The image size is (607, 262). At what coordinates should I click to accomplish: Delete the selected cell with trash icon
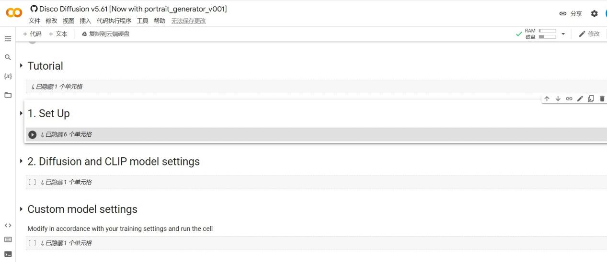point(602,99)
